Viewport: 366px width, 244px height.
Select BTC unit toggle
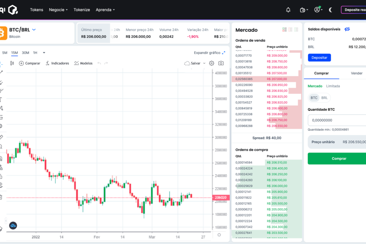(314, 98)
